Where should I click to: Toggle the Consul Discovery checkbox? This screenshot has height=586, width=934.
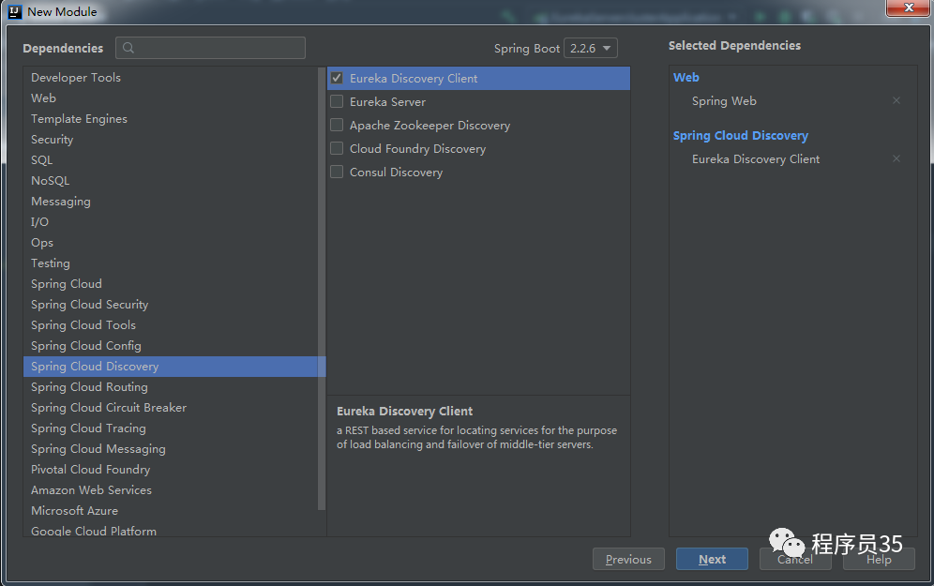(x=337, y=172)
